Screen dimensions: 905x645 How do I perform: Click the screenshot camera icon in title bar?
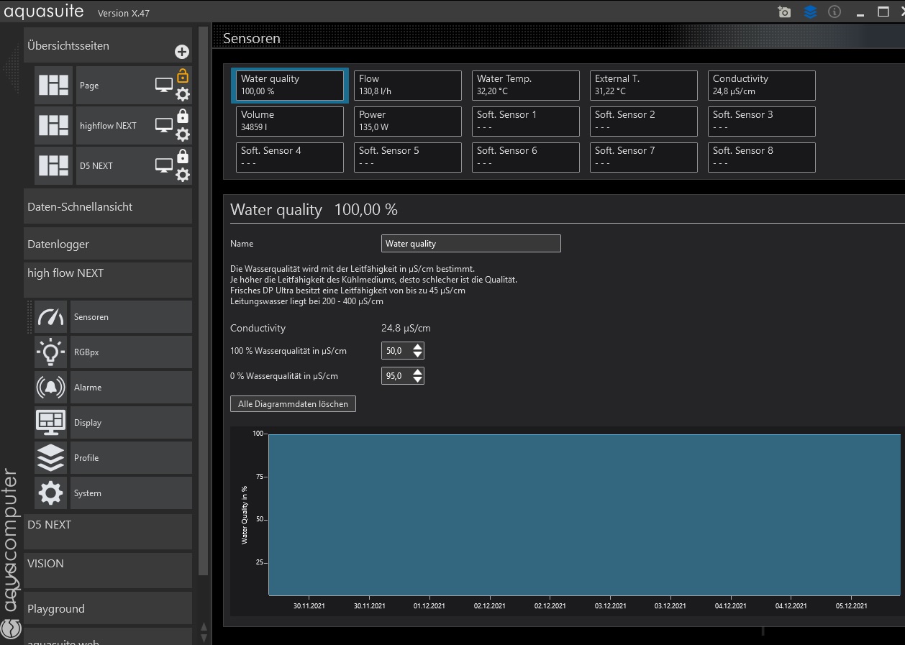[x=784, y=12]
